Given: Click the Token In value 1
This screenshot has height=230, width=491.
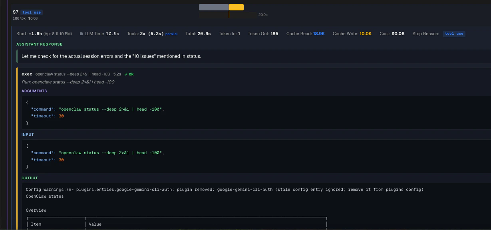Looking at the screenshot, I should click(239, 34).
